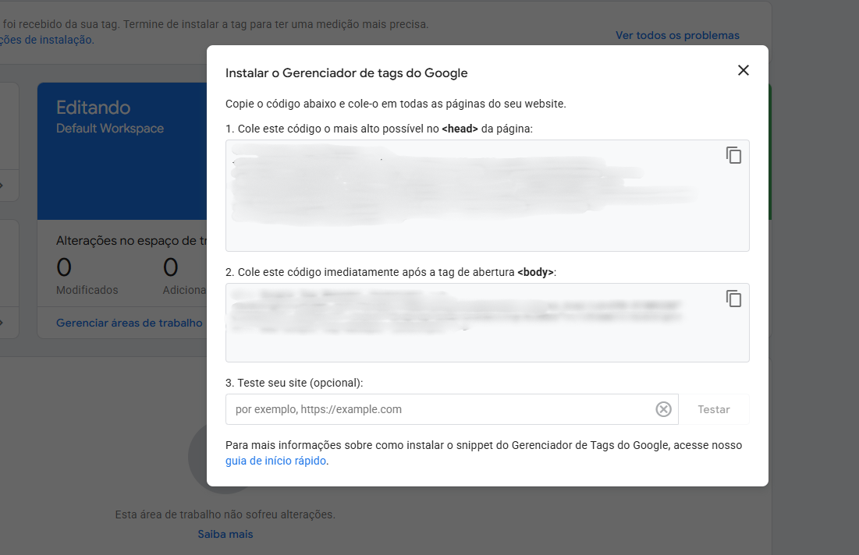Copy the body code snippet
859x555 pixels.
point(733,299)
